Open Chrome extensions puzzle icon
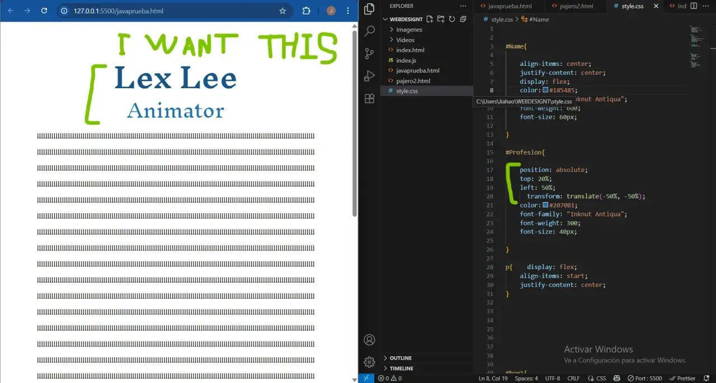This screenshot has height=383, width=716. pos(306,11)
